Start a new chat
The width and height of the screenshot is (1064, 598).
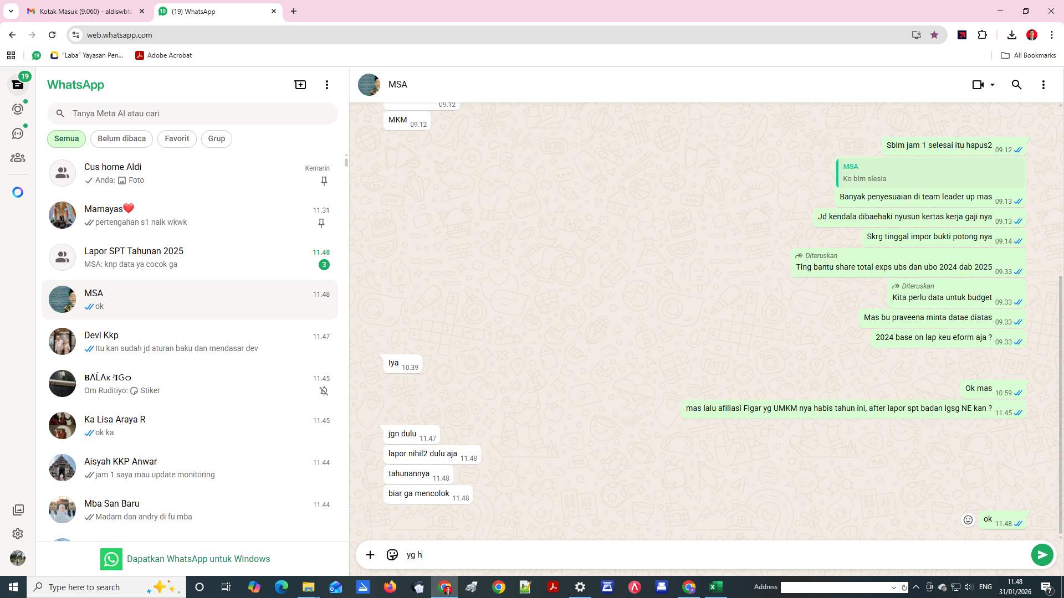pyautogui.click(x=300, y=84)
